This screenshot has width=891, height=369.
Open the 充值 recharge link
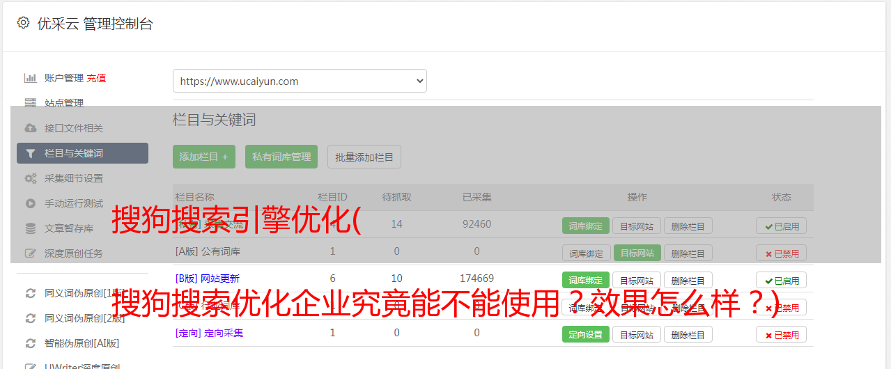[x=96, y=78]
